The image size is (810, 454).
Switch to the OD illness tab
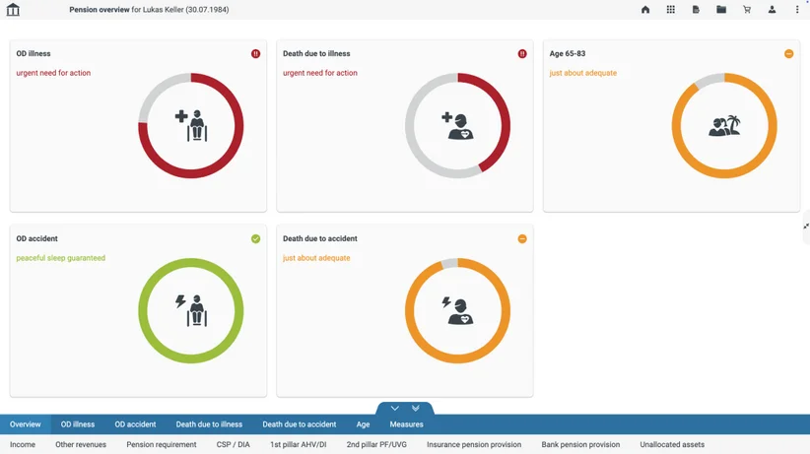pyautogui.click(x=78, y=424)
